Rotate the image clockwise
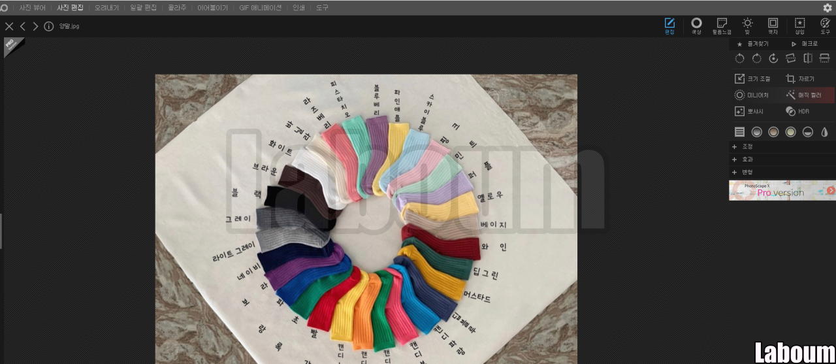The width and height of the screenshot is (836, 364). 756,58
